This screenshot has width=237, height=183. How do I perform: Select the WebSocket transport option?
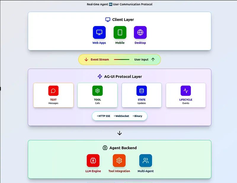[122, 116]
